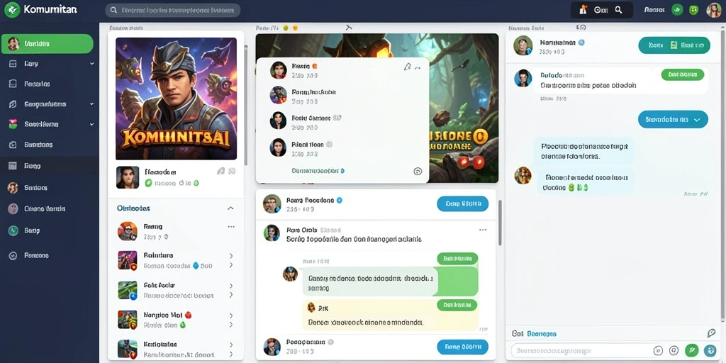Click the green round button beside the chat input
The width and height of the screenshot is (726, 363).
(692, 350)
